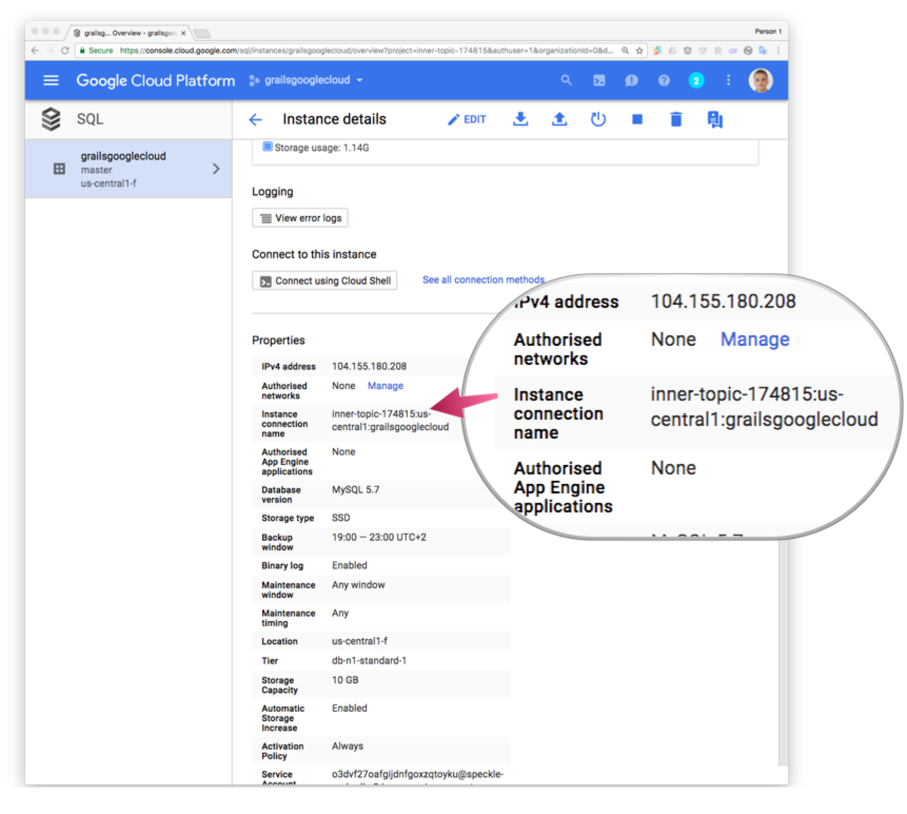907x814 pixels.
Task: Open the hamburger navigation menu
Action: pyautogui.click(x=51, y=80)
